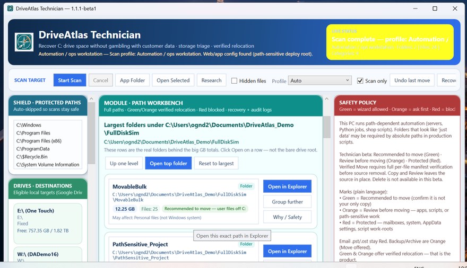Viewport: 467px width, 268px height.
Task: Click the PathSensitive_Project folder name
Action: (140, 244)
